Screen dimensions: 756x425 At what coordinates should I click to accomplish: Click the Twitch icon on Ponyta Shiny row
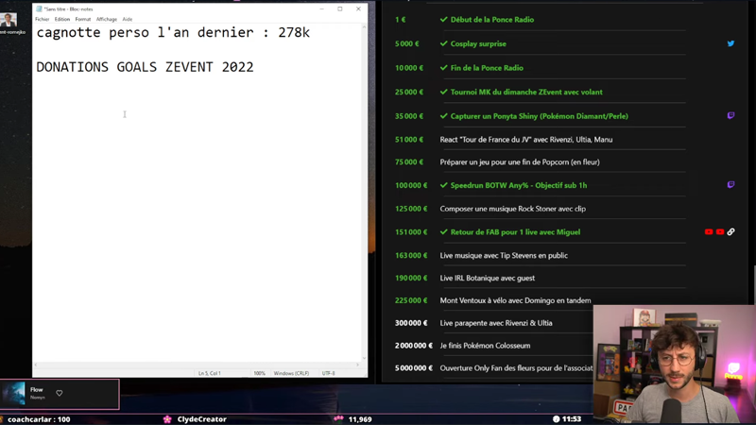click(730, 115)
